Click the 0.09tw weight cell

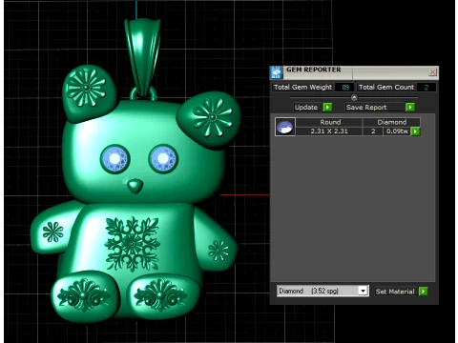(x=397, y=131)
